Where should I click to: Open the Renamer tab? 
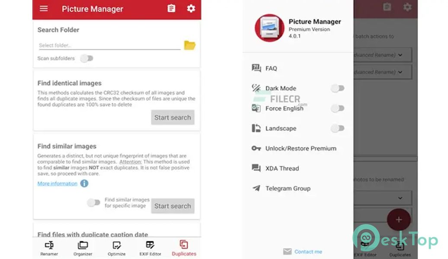(x=49, y=248)
